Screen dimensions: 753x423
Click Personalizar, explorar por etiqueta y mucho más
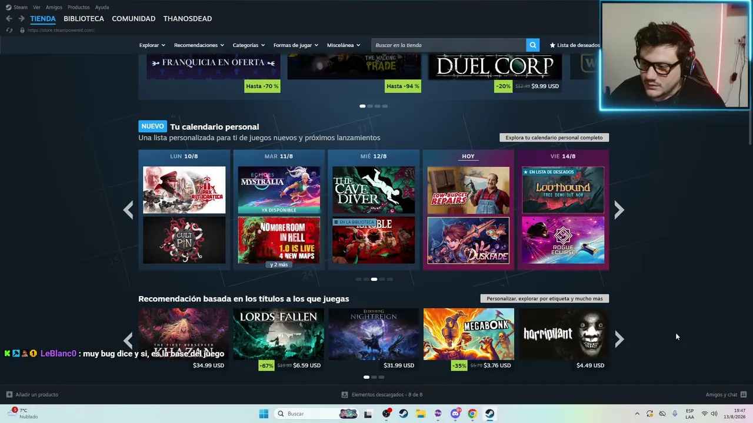point(545,298)
